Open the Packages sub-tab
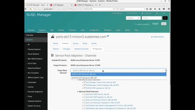The height and width of the screenshot is (110, 195). (66, 49)
